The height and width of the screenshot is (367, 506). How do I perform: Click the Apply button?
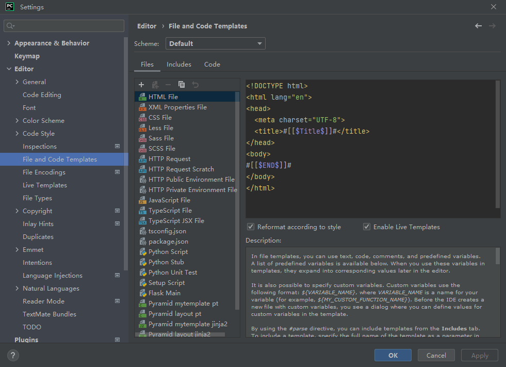coord(480,355)
